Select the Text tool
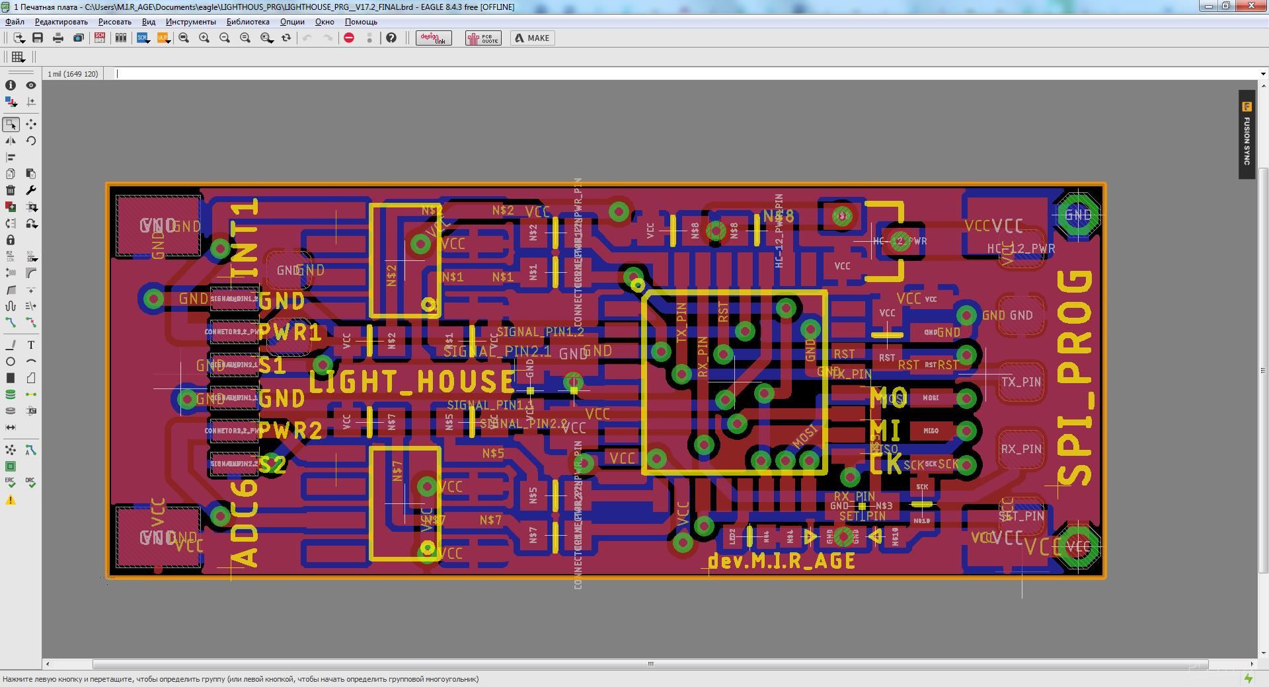 [31, 345]
